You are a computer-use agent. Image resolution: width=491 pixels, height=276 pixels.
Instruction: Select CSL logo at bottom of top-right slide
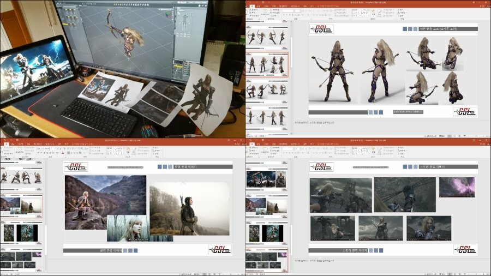pyautogui.click(x=465, y=112)
